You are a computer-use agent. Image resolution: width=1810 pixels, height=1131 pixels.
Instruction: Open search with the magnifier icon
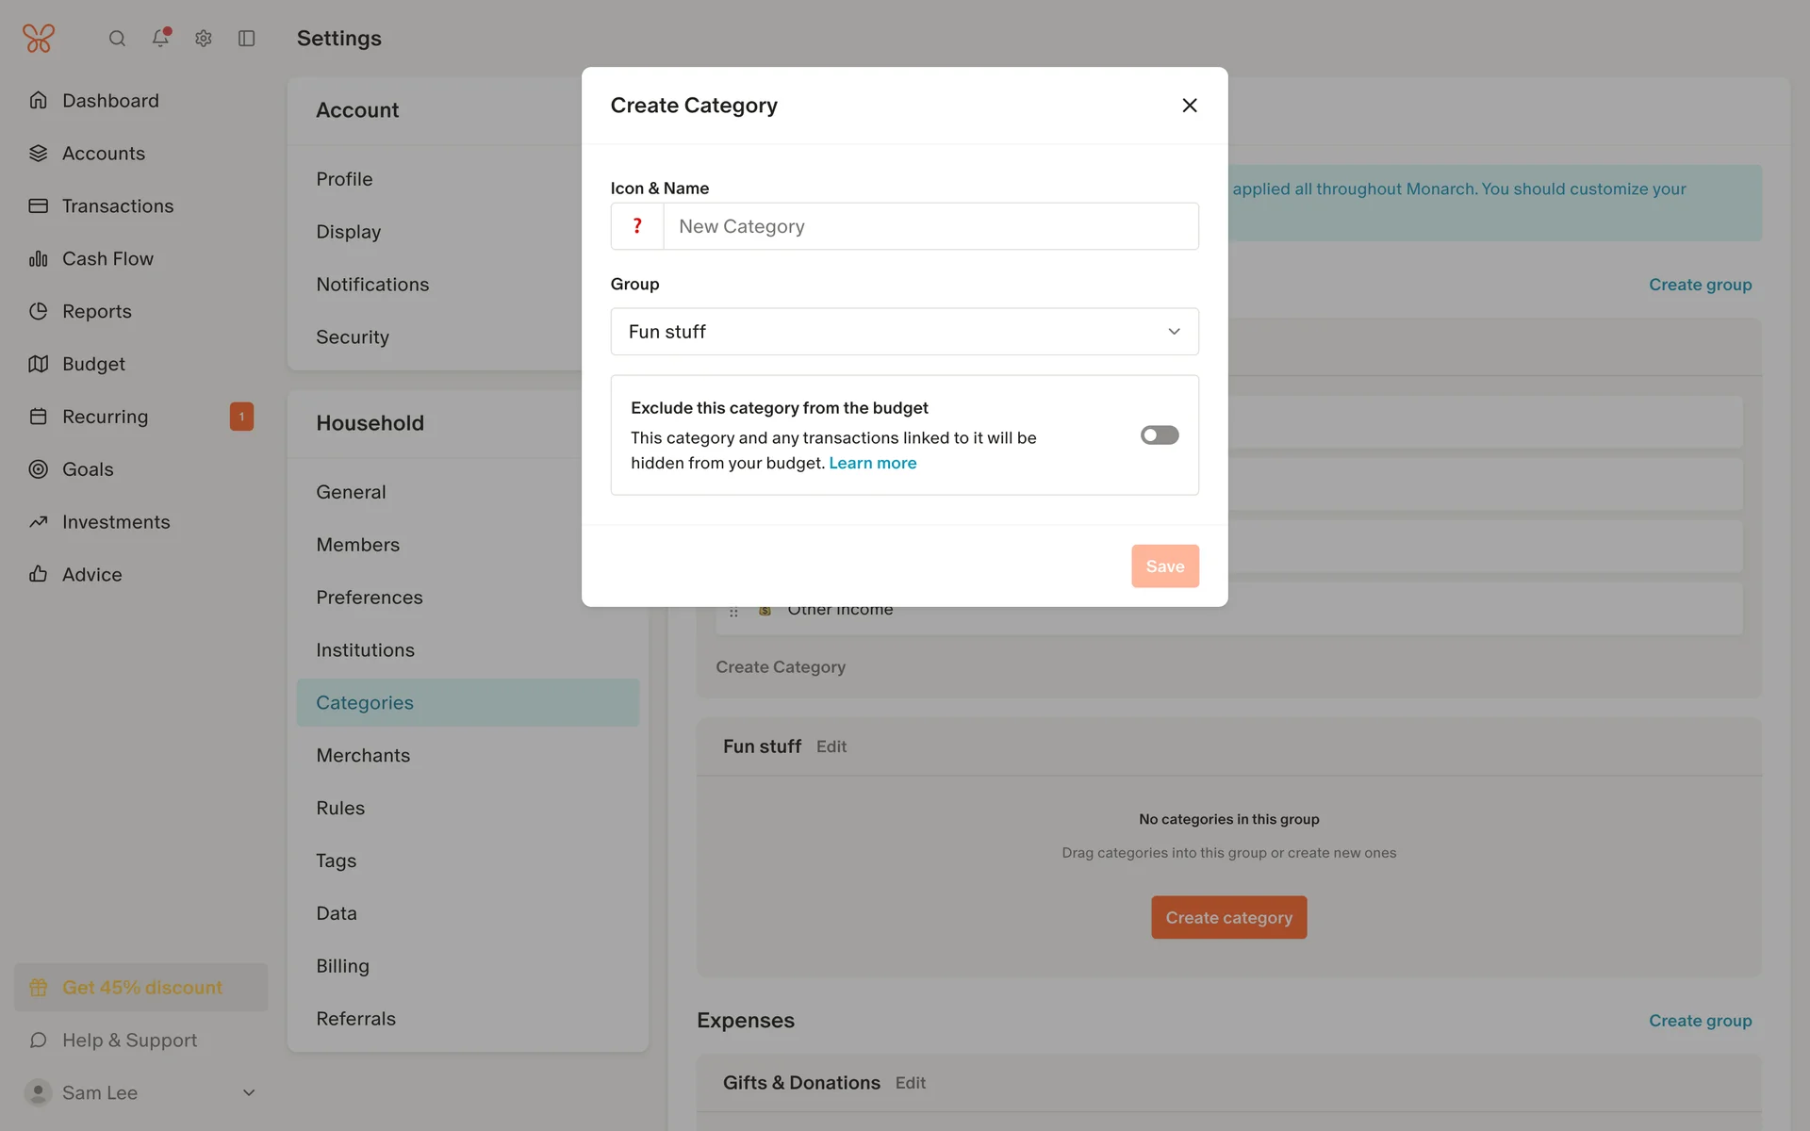(x=117, y=39)
